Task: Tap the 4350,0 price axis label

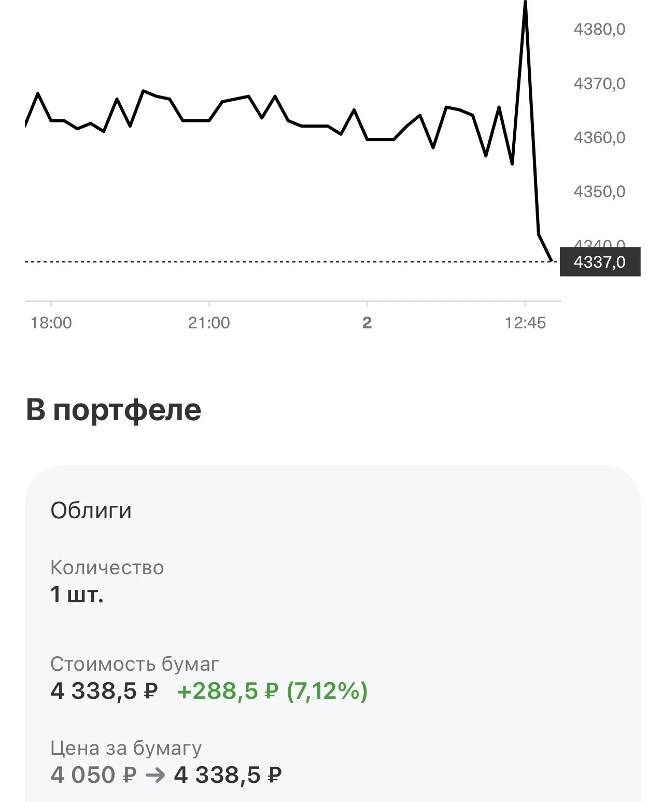Action: [599, 191]
